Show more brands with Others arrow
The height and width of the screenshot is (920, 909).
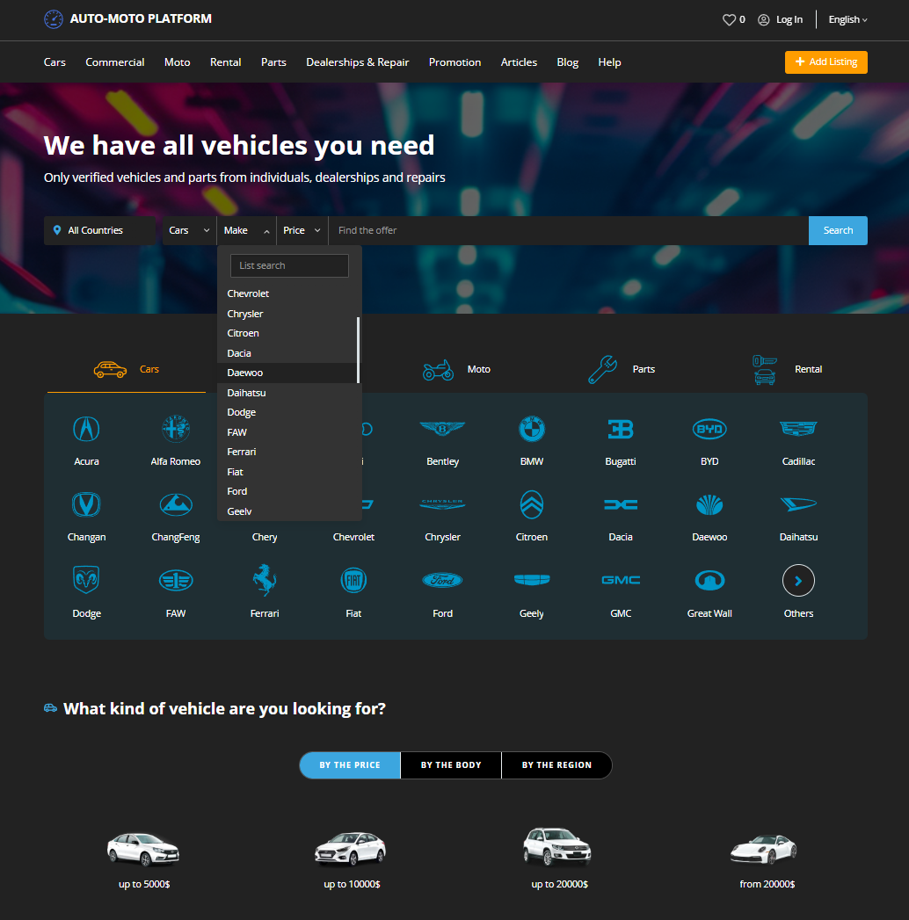pyautogui.click(x=798, y=580)
